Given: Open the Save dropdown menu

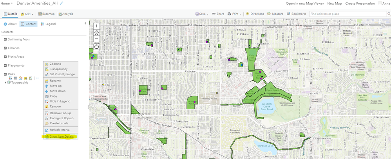Looking at the screenshot, I should point(202,14).
